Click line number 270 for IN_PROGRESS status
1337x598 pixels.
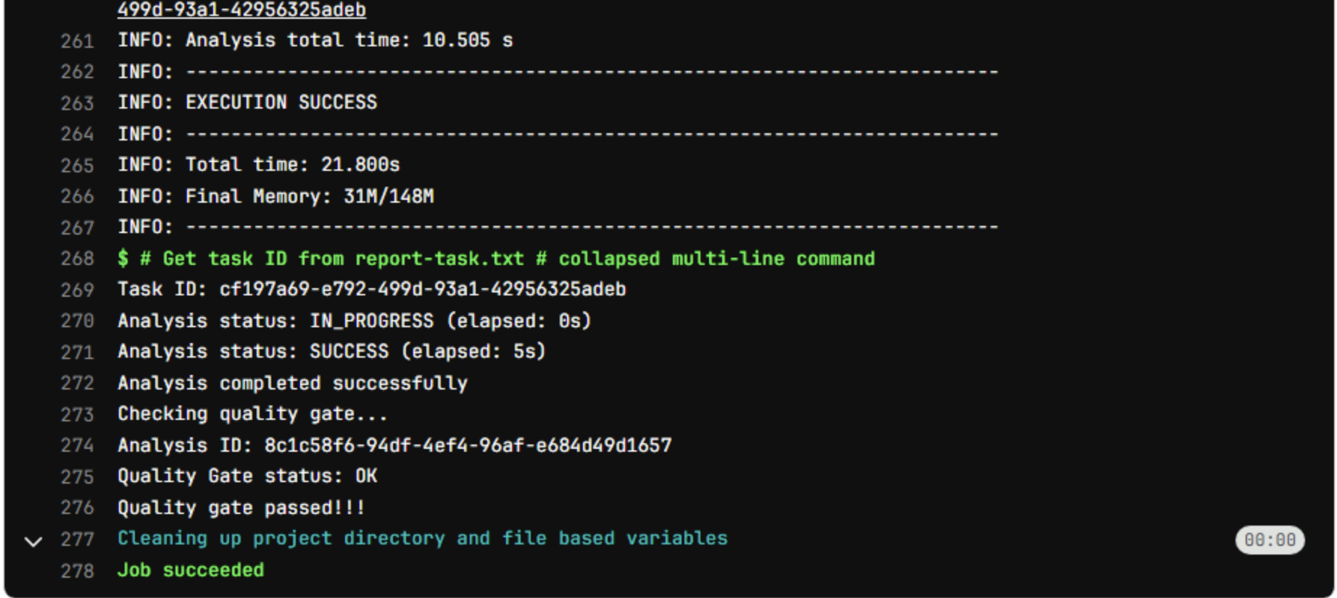pos(77,321)
